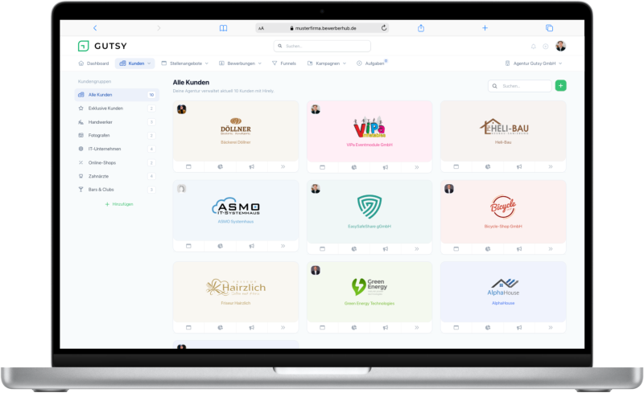Select the IT-Unternehmen group

coord(117,149)
